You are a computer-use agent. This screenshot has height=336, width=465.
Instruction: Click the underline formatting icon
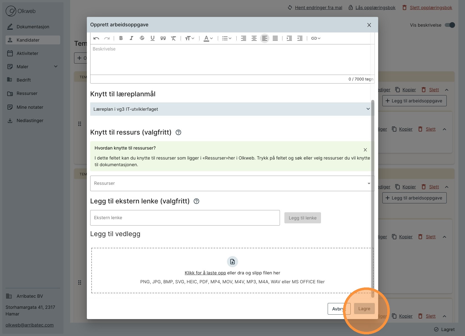(x=153, y=38)
